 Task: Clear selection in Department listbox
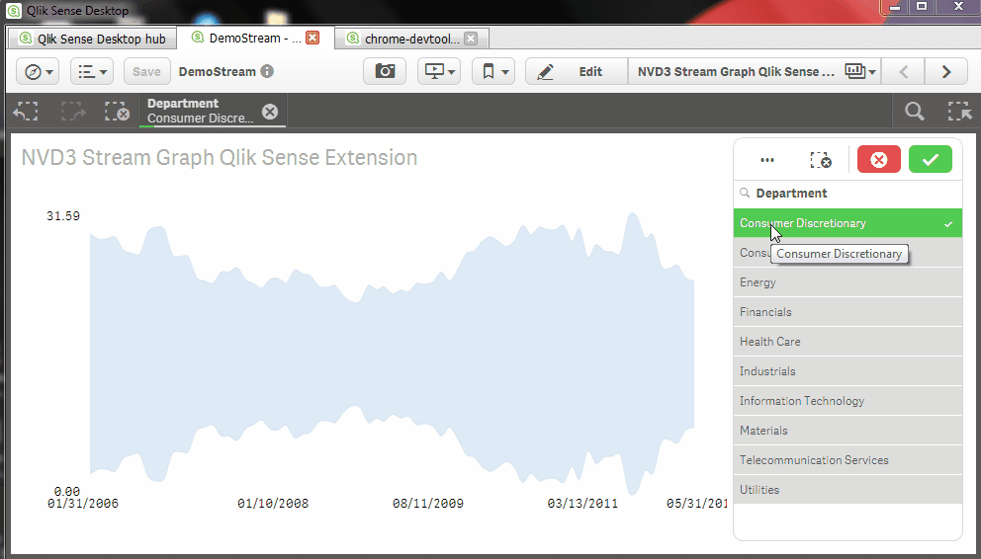coord(820,160)
